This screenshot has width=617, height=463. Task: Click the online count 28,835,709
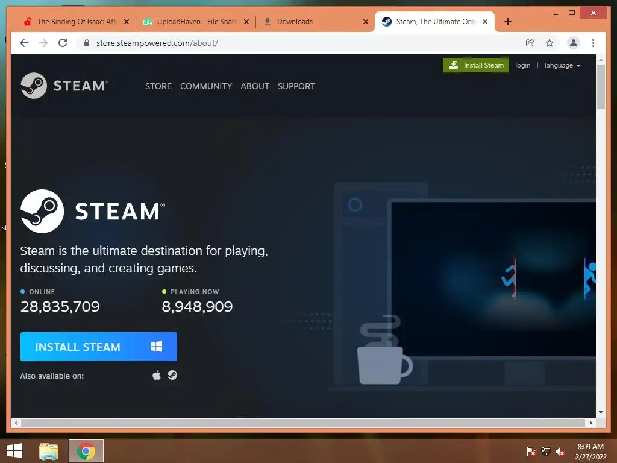click(x=60, y=307)
